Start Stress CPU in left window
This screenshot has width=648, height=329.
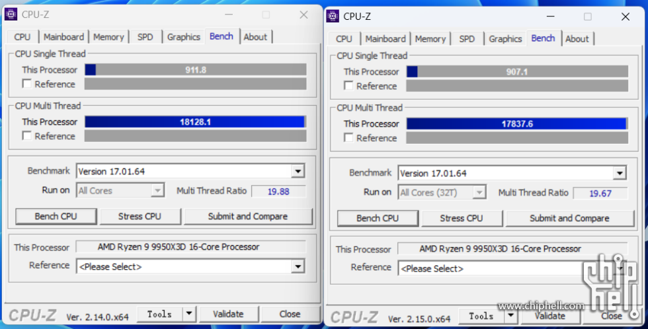(140, 216)
